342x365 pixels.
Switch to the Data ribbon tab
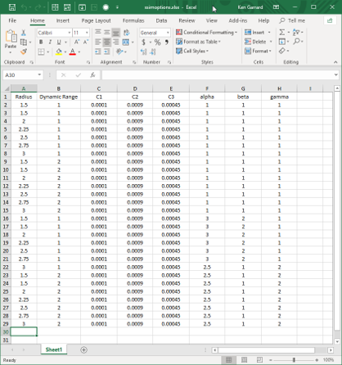pyautogui.click(x=161, y=20)
